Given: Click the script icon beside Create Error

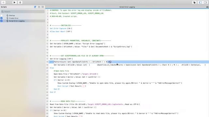Looking at the screenshot, I should [7, 18].
